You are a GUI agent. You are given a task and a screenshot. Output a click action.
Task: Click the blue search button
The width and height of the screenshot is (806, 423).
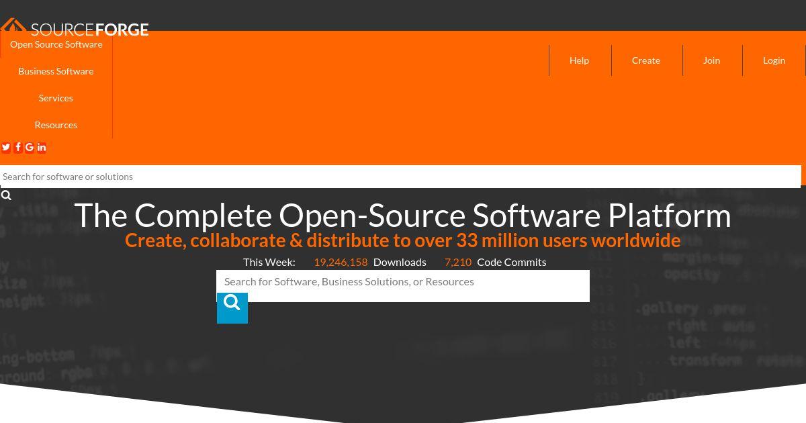tap(232, 308)
